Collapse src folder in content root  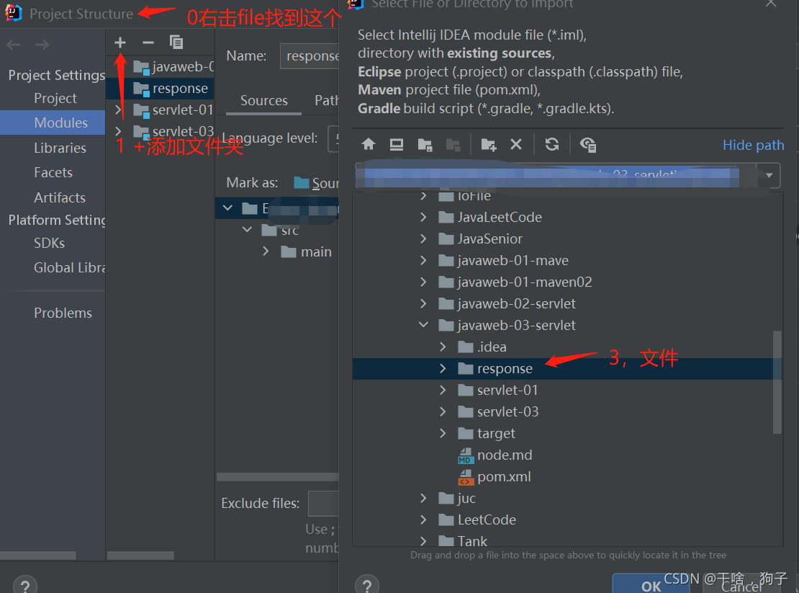click(x=247, y=230)
